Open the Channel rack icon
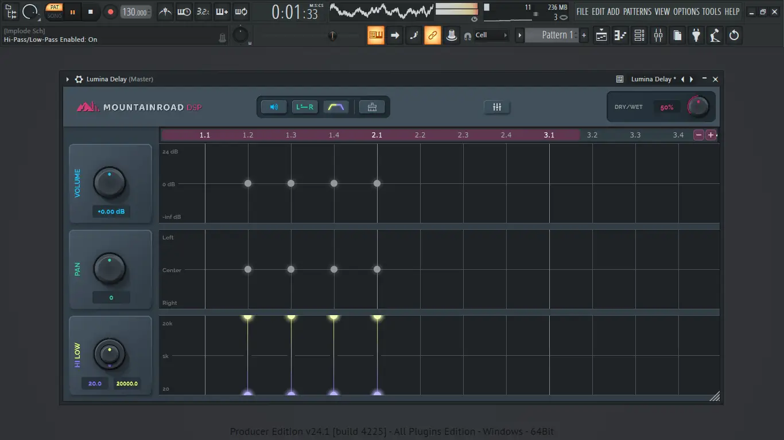 click(639, 35)
